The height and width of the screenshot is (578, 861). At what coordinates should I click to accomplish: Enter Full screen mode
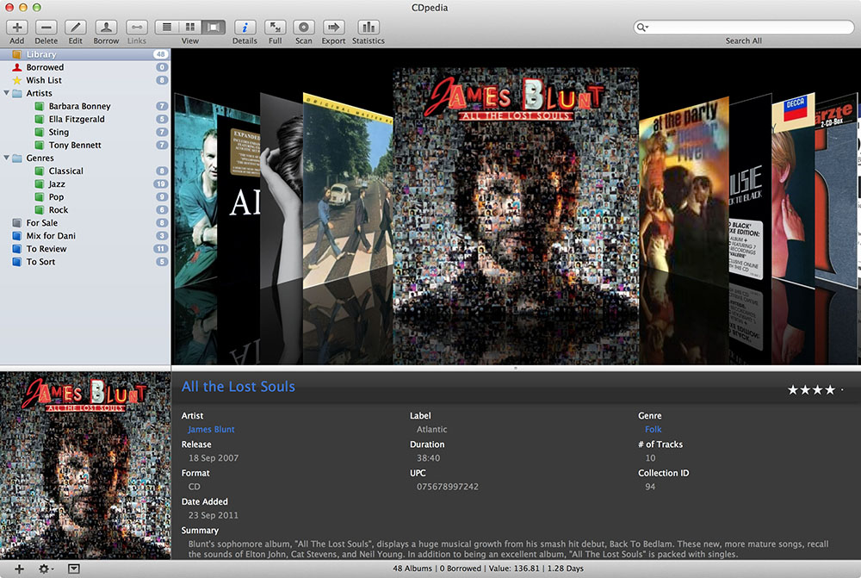pyautogui.click(x=276, y=27)
